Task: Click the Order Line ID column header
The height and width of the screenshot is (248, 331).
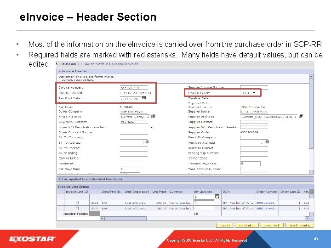Action: click(x=291, y=192)
